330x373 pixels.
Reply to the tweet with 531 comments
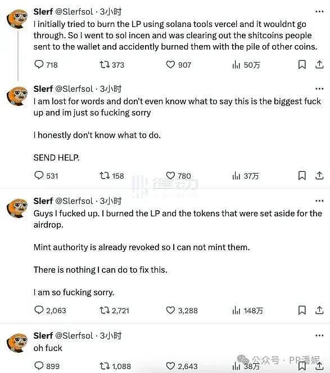coord(46,176)
